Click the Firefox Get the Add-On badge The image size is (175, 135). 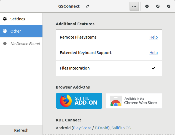[x=79, y=101]
